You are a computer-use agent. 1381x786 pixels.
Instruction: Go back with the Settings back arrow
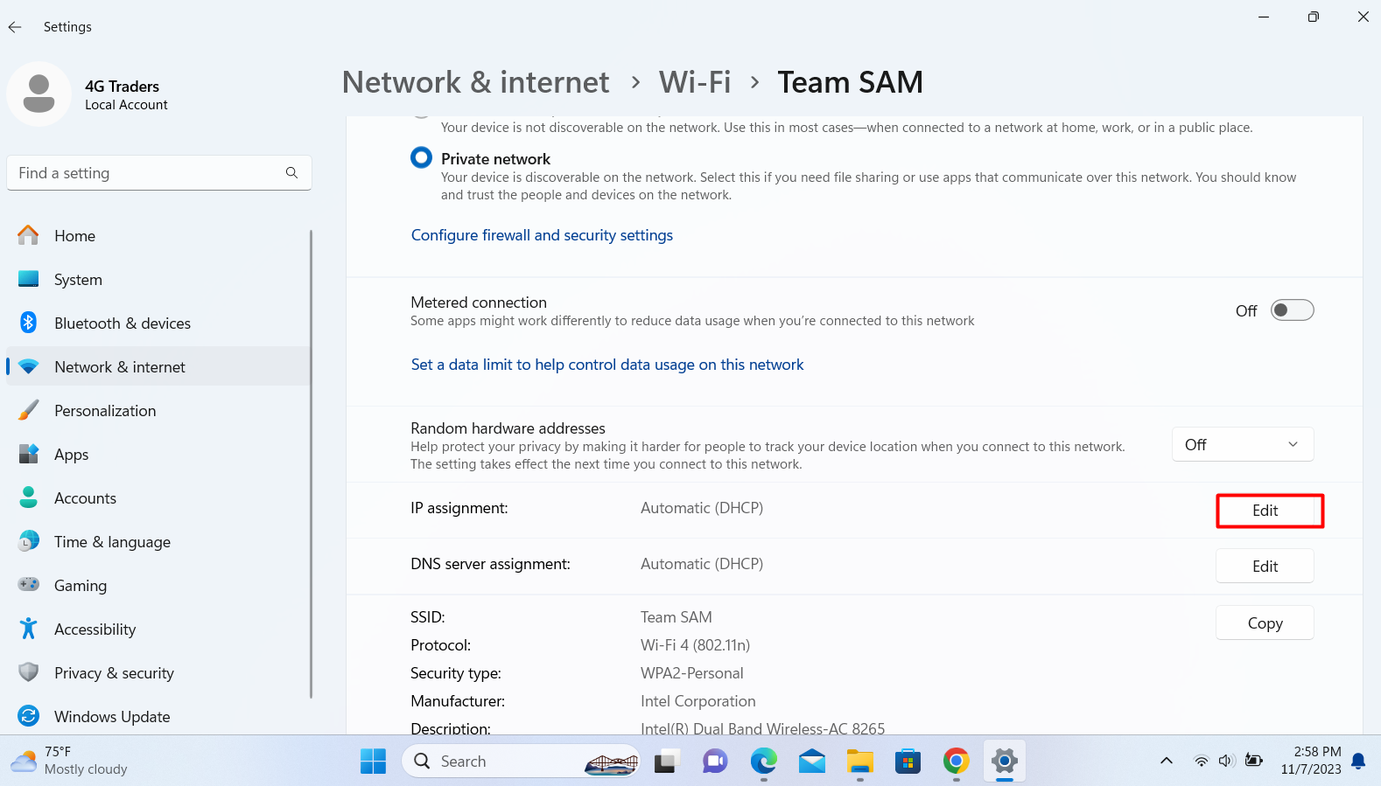[15, 27]
